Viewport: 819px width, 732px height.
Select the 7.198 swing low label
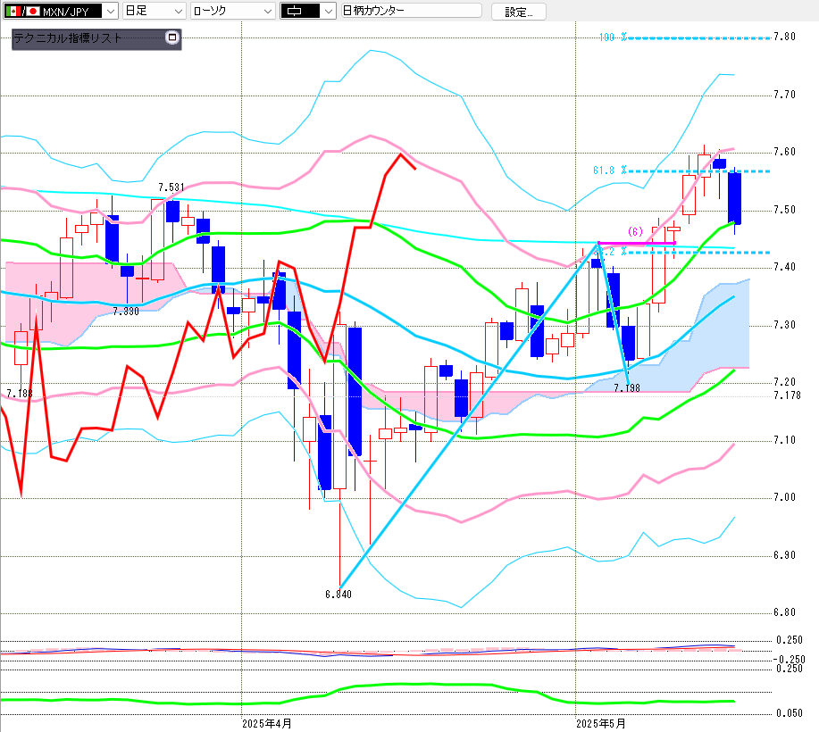coord(627,388)
